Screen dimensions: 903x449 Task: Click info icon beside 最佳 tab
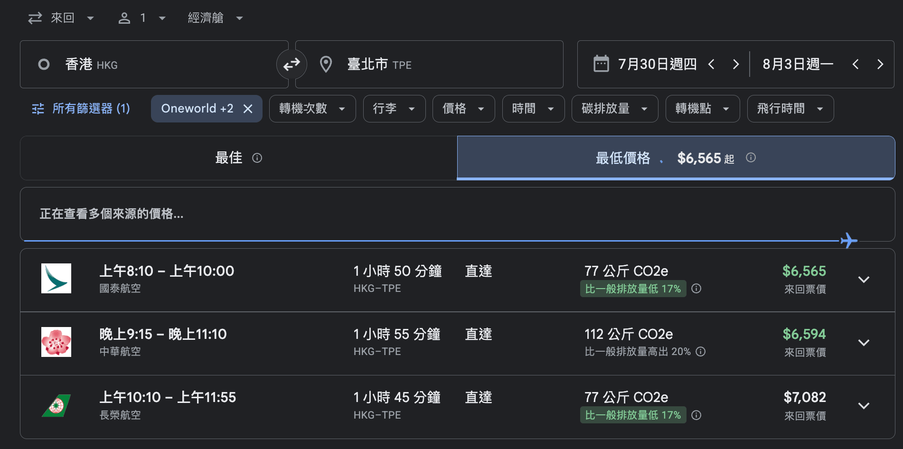[x=257, y=158]
